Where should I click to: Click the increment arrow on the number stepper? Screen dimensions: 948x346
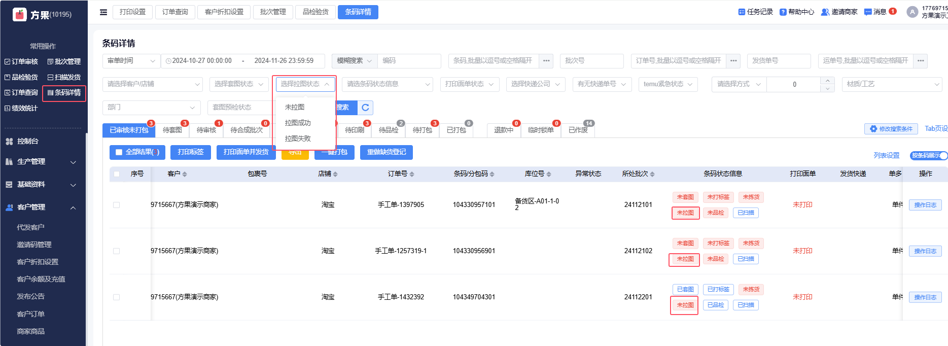[827, 80]
